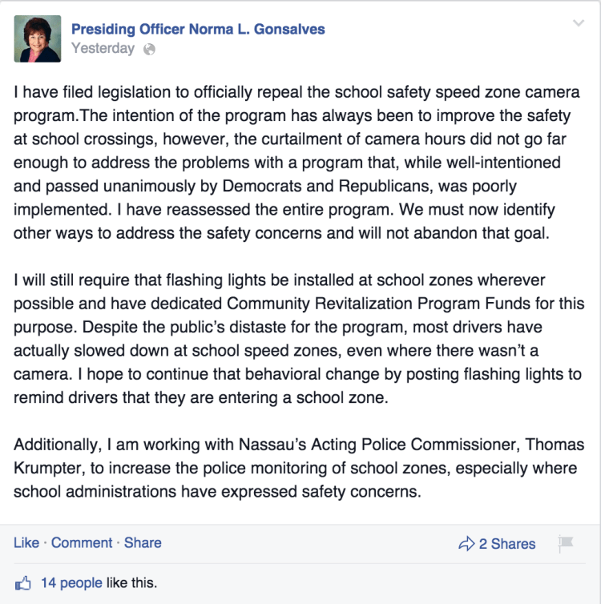Like this post

26,542
